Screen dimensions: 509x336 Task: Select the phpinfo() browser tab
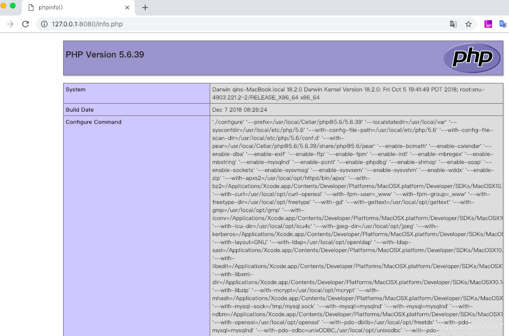click(x=79, y=8)
